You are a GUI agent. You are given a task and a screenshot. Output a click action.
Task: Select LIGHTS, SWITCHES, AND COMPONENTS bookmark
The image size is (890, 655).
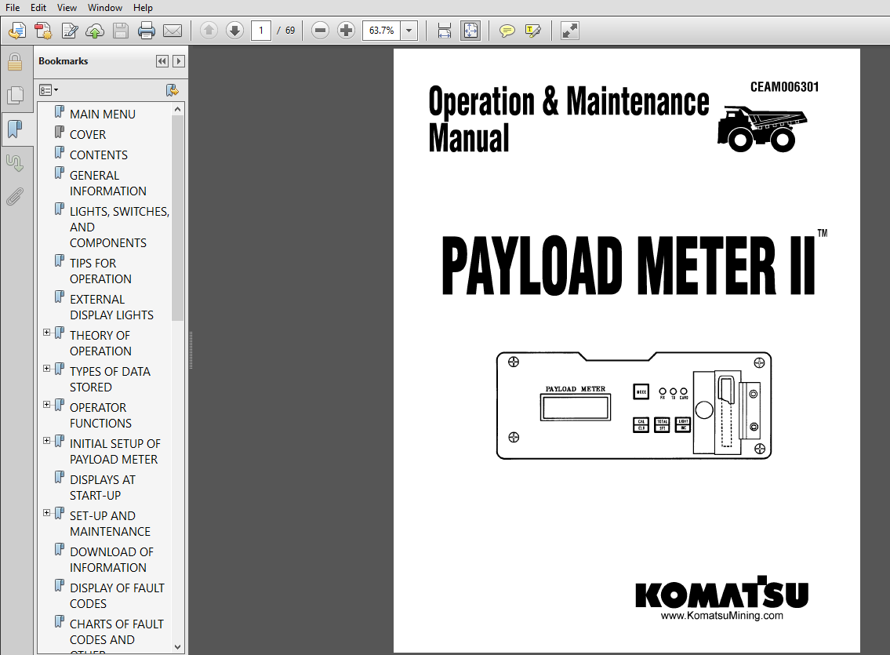coord(119,227)
